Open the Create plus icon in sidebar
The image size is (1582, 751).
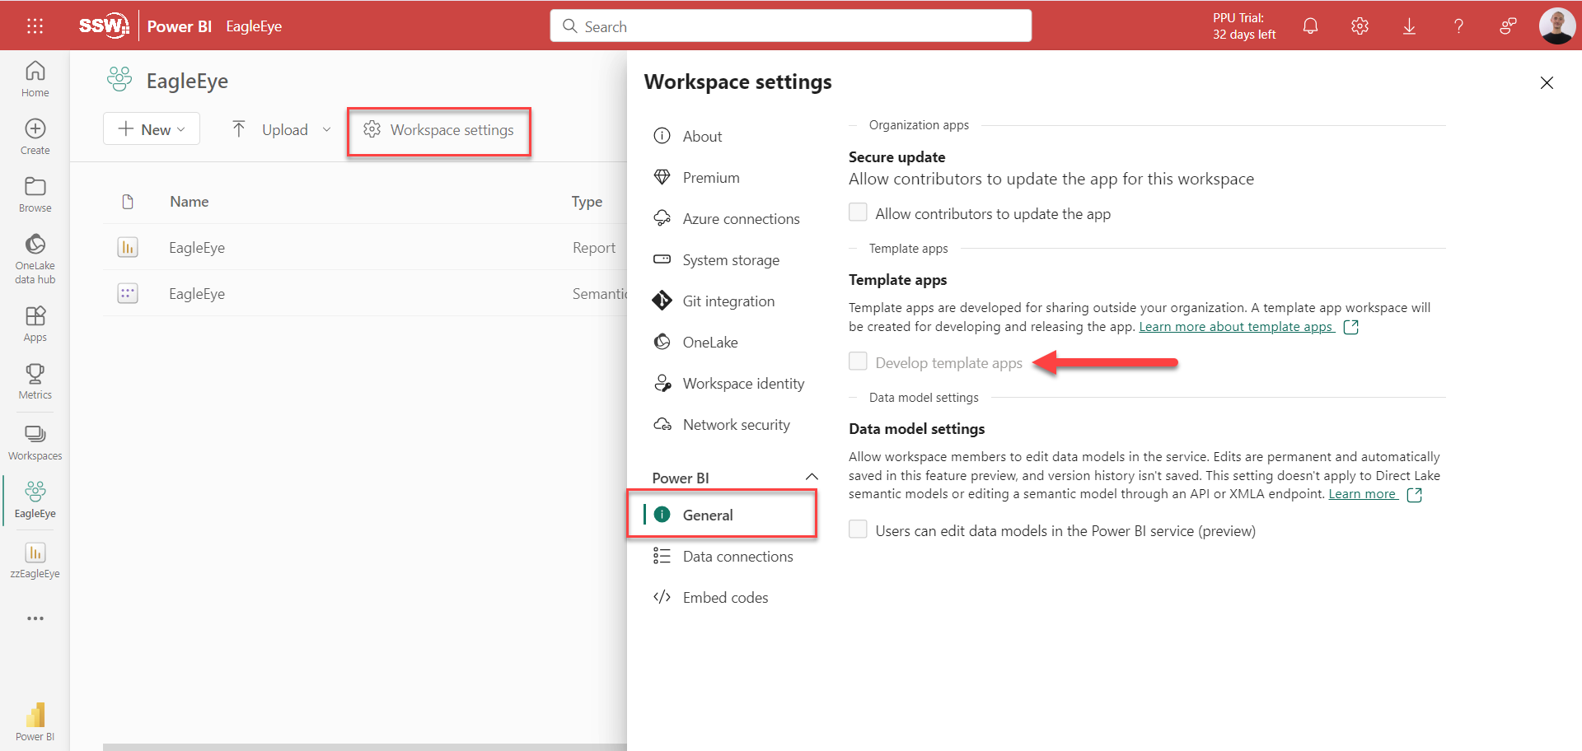[x=35, y=129]
